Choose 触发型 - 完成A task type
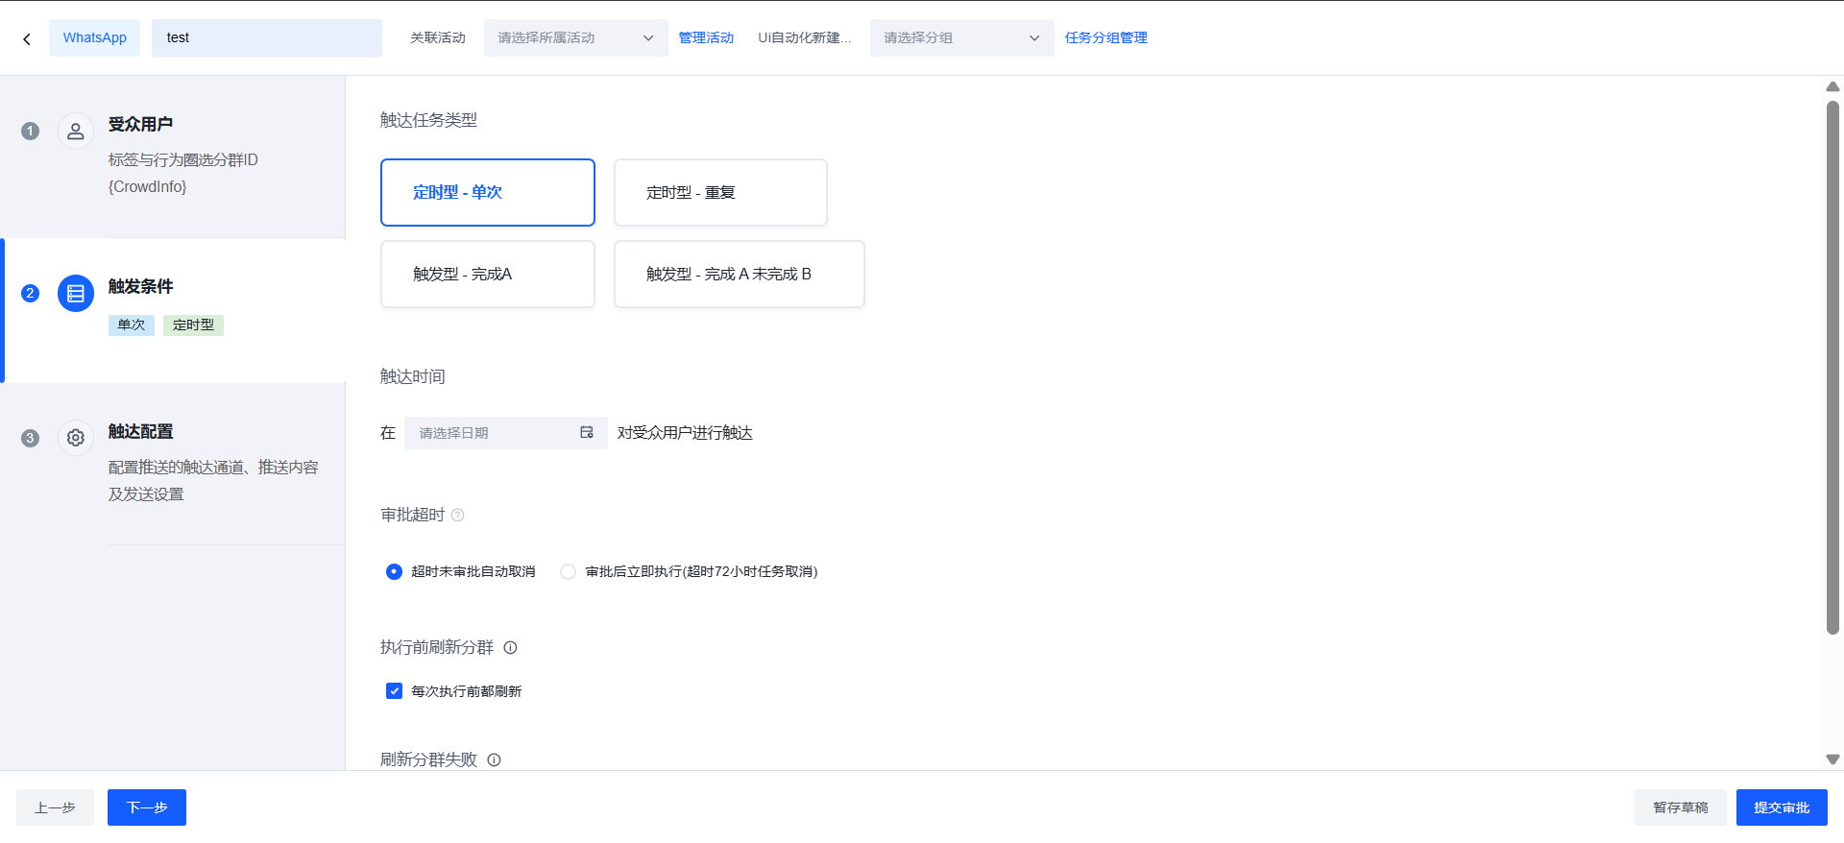 pos(487,275)
